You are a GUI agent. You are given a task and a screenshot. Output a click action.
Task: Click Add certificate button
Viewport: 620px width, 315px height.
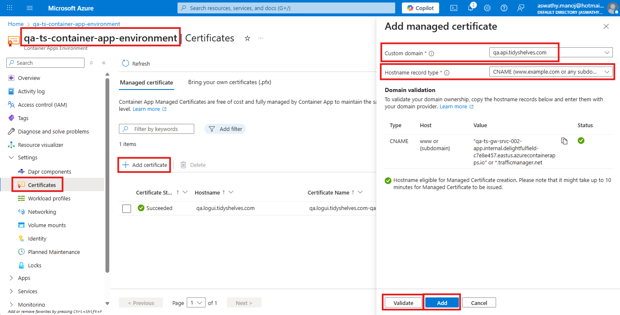[145, 165]
